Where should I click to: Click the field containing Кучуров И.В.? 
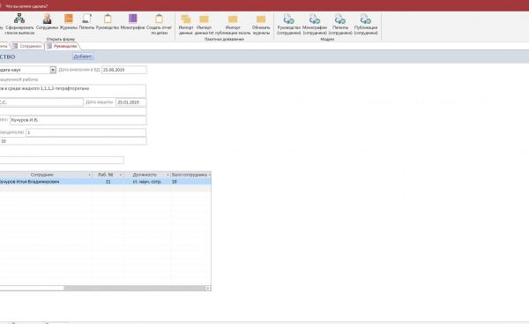(78, 120)
